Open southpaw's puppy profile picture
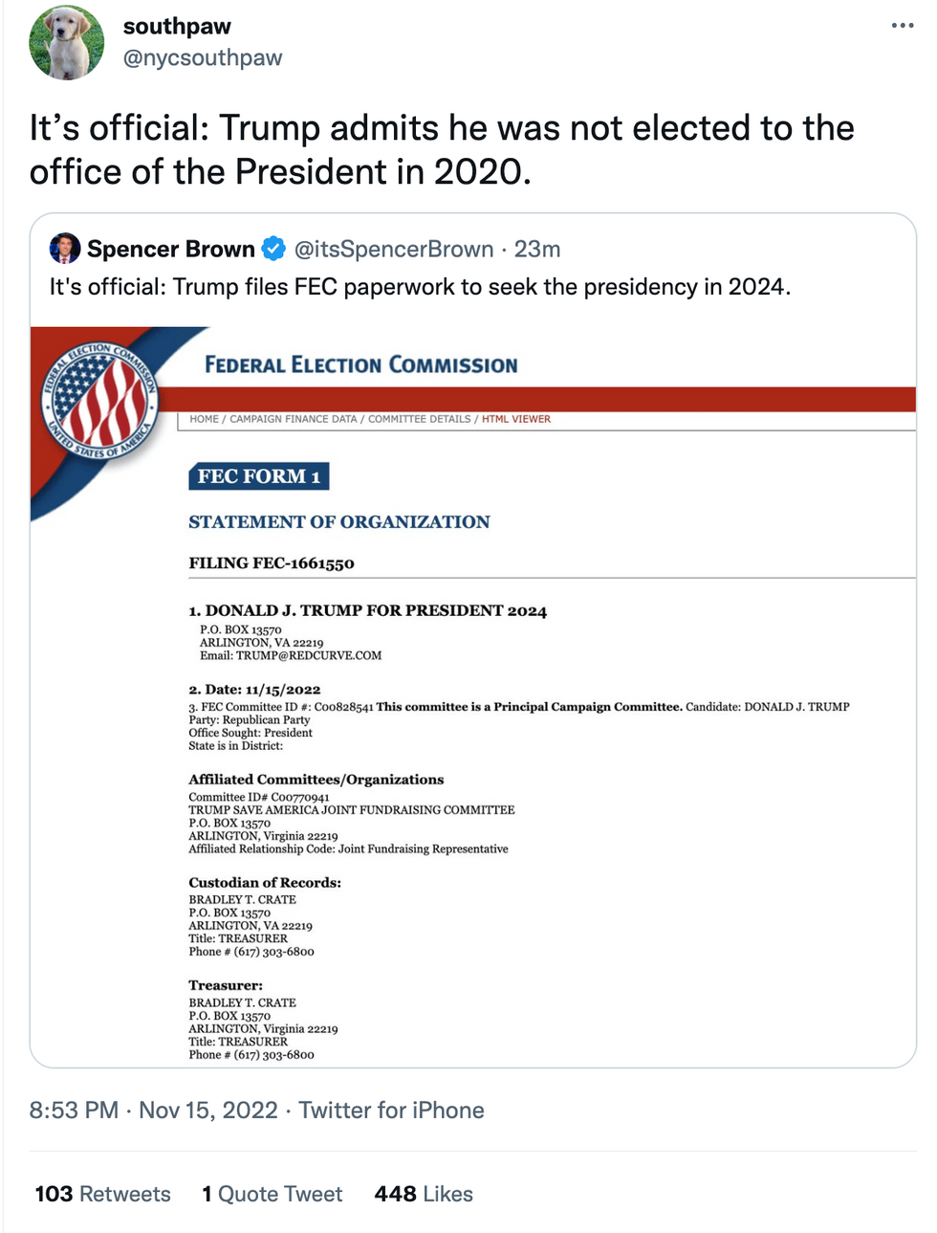 pyautogui.click(x=67, y=42)
